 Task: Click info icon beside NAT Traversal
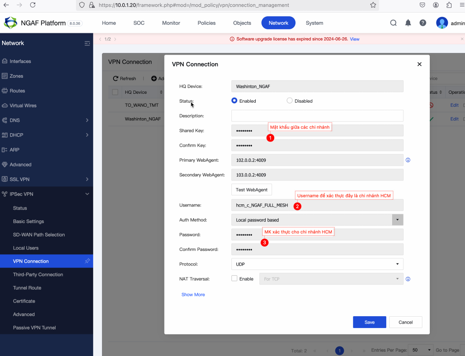point(408,279)
